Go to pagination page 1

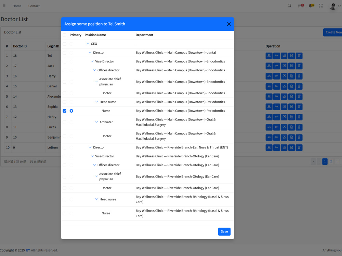pyautogui.click(x=325, y=161)
